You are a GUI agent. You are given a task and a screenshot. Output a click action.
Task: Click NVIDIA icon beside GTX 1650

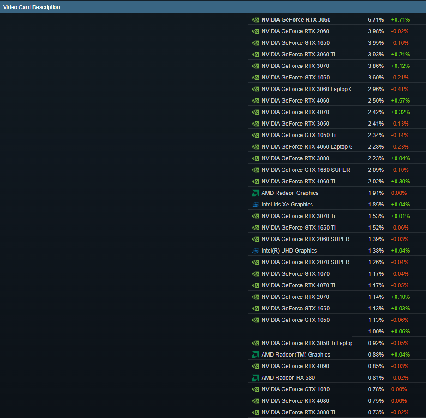pos(256,43)
